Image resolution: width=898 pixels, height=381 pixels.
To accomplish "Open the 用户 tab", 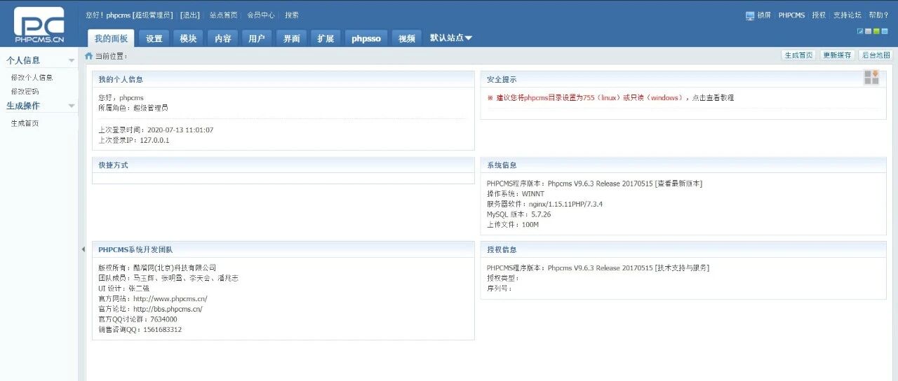I will tap(257, 39).
